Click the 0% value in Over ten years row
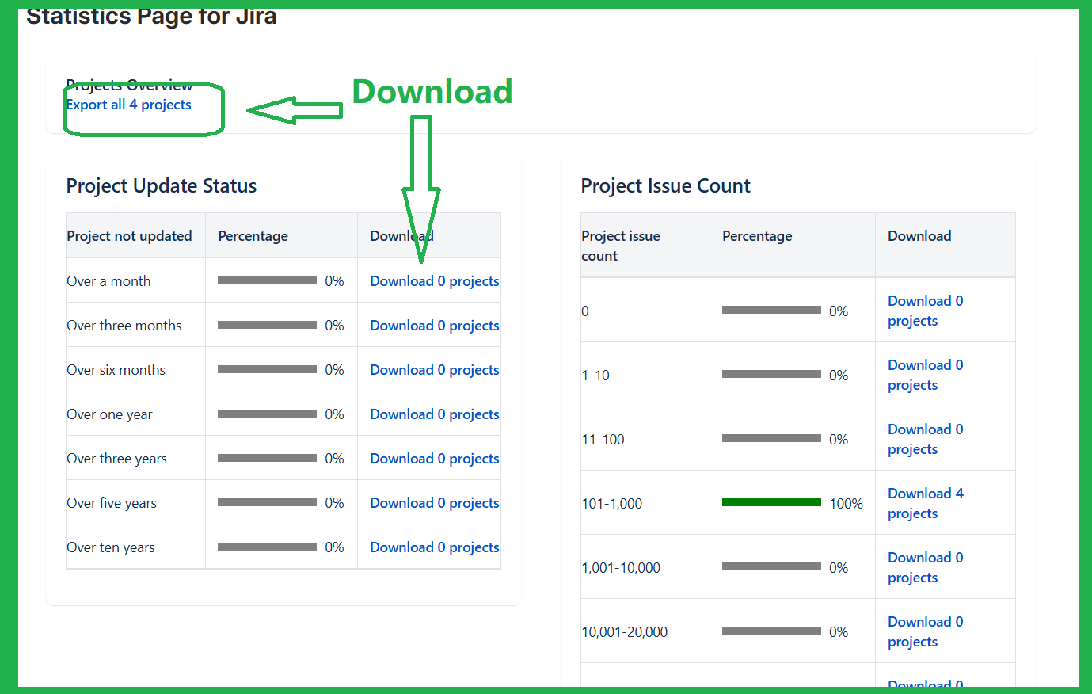This screenshot has width=1092, height=694. tap(334, 547)
